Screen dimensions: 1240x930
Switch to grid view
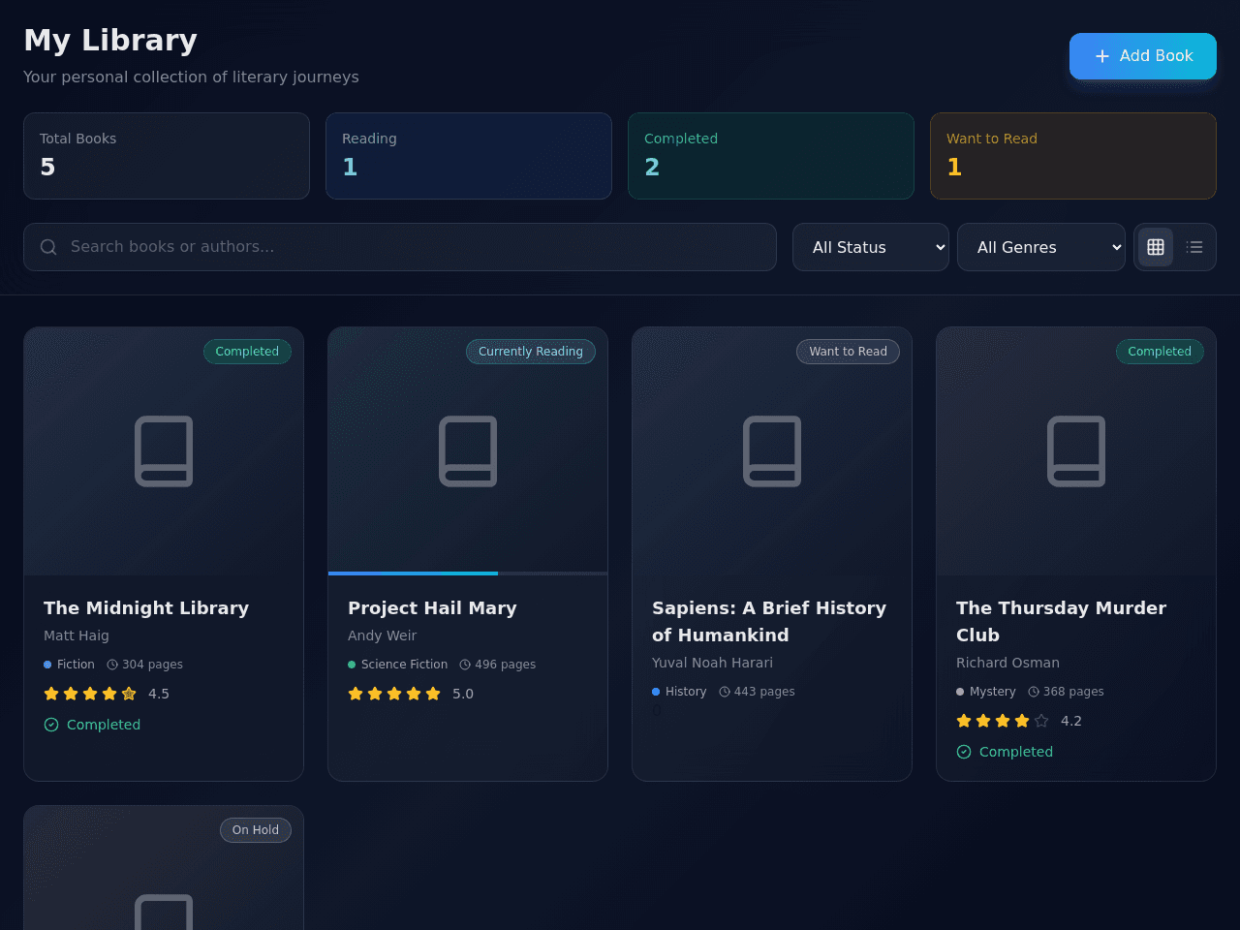1156,247
